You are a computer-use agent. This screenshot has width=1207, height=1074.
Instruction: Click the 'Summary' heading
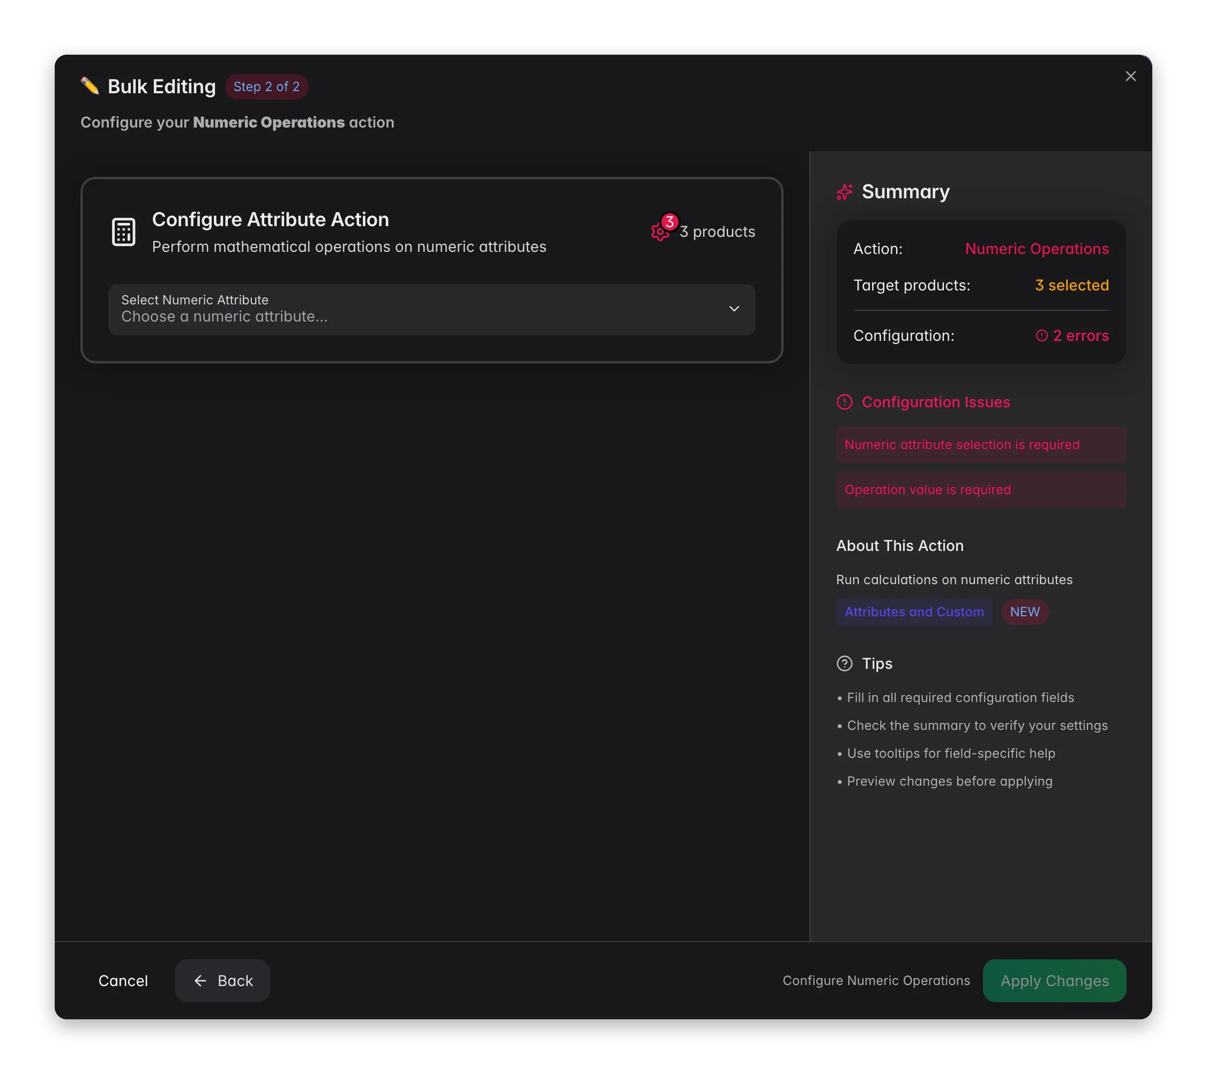[906, 192]
